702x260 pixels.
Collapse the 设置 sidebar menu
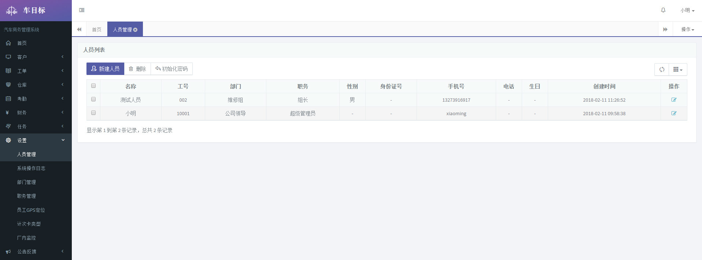[36, 140]
